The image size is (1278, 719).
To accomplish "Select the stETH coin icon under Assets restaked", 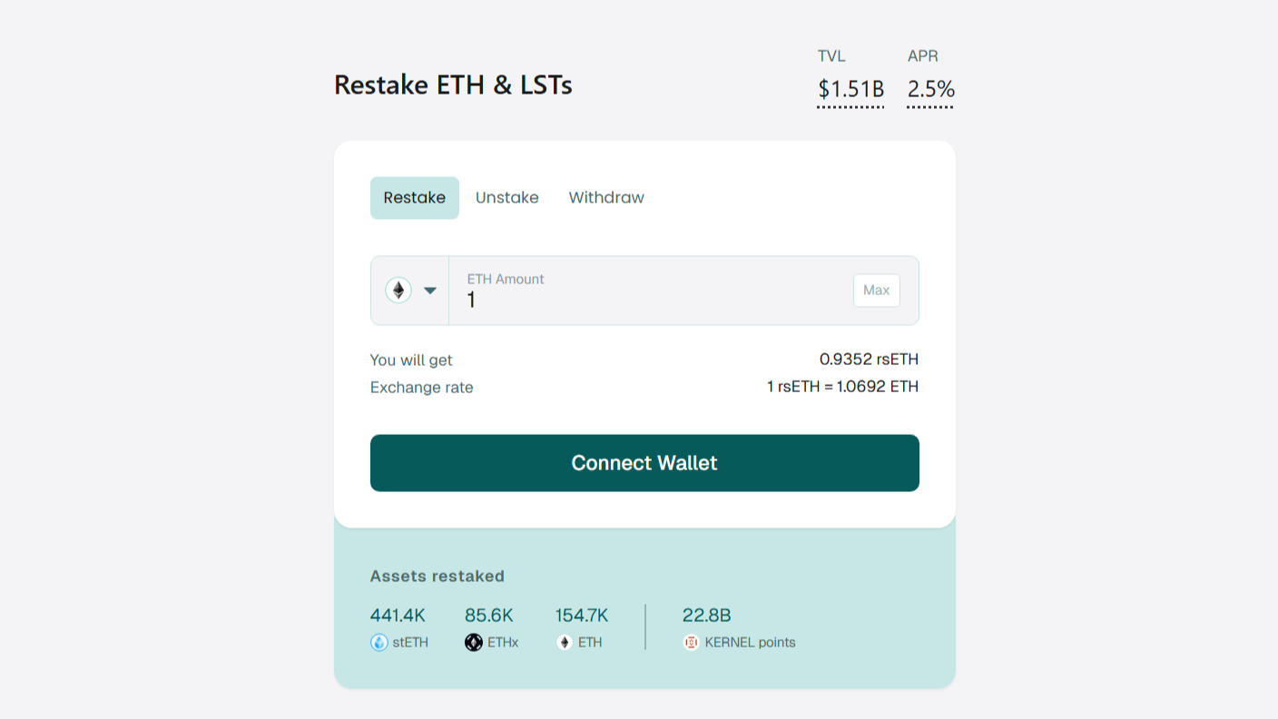I will (x=379, y=642).
